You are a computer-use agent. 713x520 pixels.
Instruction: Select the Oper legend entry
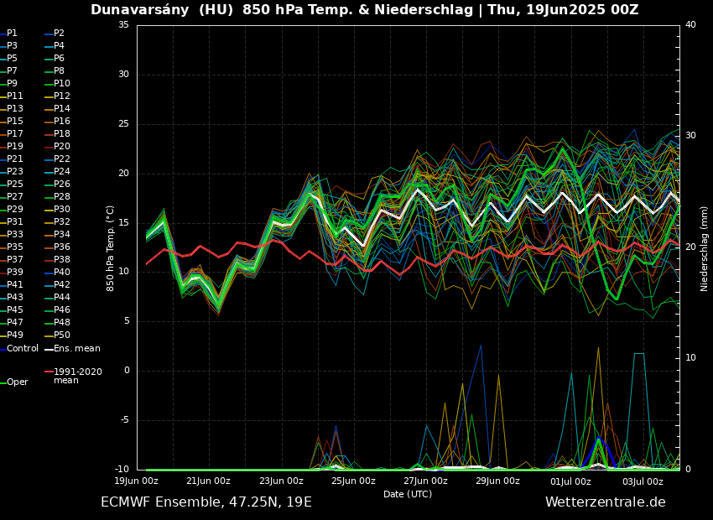click(18, 382)
